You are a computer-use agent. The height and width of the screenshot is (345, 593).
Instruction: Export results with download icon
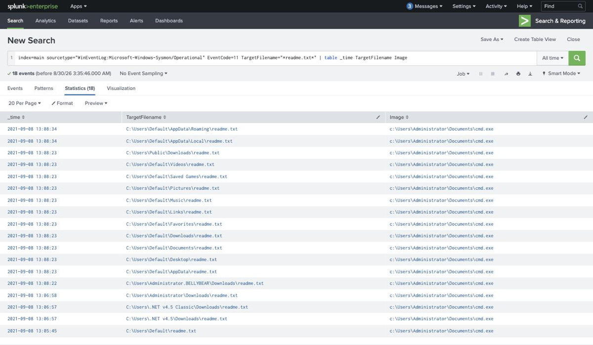click(530, 74)
